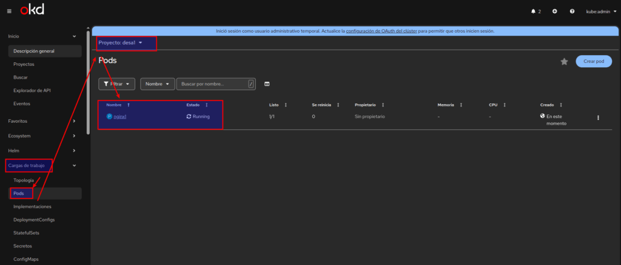Open the Nombre search-type dropdown
621x265 pixels.
click(157, 84)
